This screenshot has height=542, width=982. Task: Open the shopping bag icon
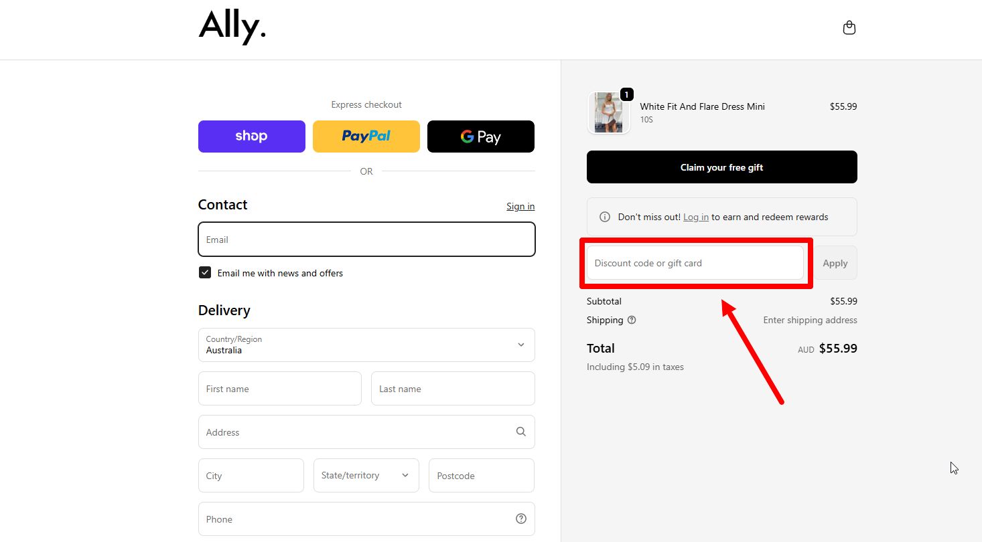[x=849, y=27]
